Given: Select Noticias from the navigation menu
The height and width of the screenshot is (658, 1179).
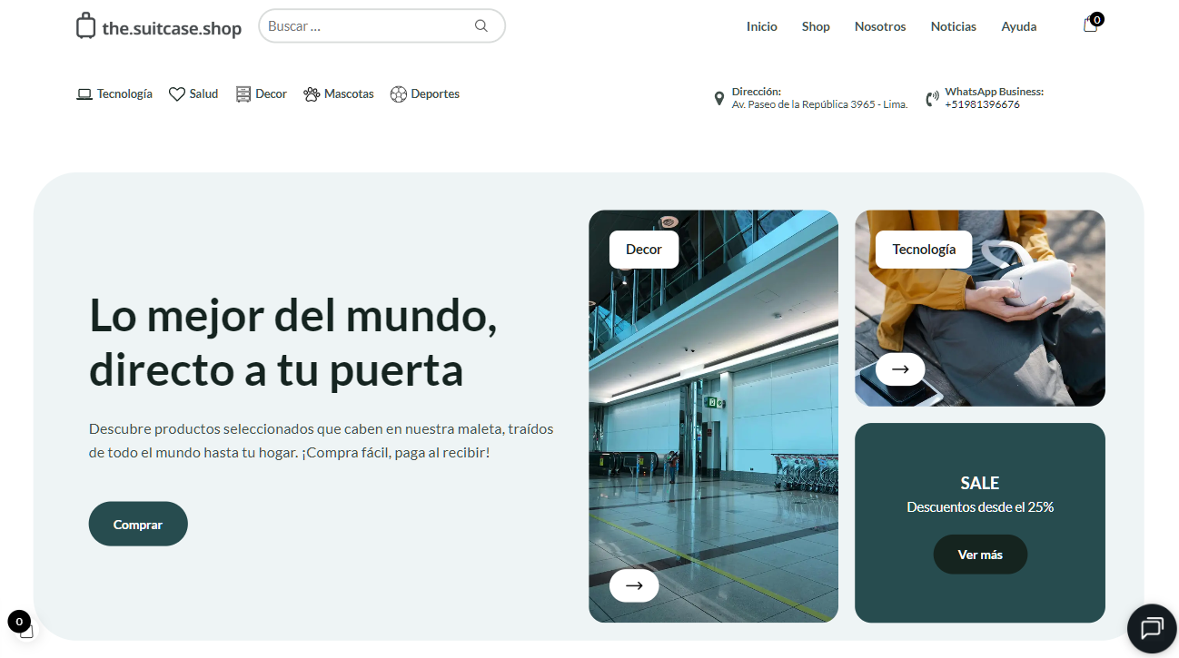Looking at the screenshot, I should tap(952, 26).
